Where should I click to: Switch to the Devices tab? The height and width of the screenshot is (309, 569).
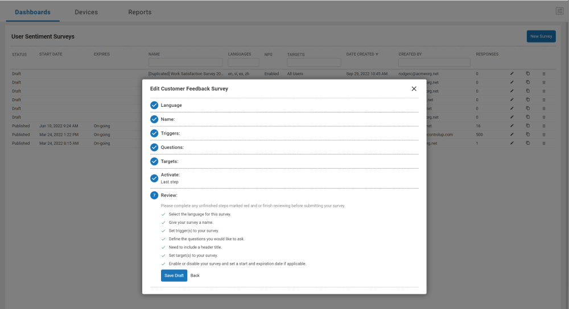click(86, 12)
